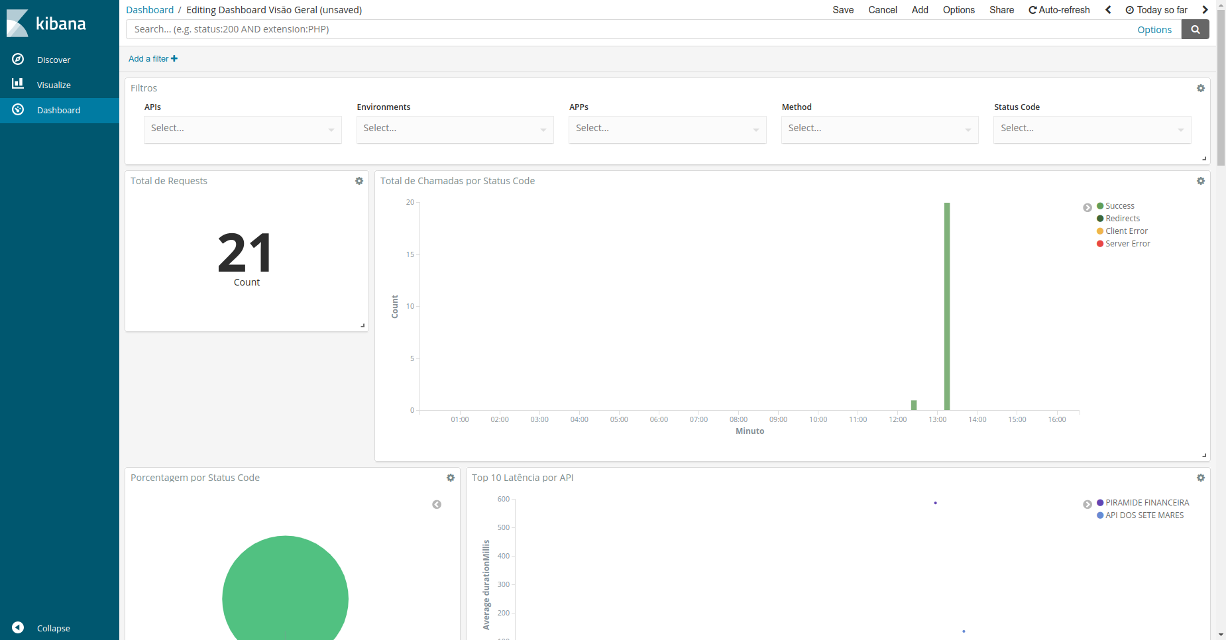Open Visualize in the sidebar
The width and height of the screenshot is (1226, 640).
[53, 85]
